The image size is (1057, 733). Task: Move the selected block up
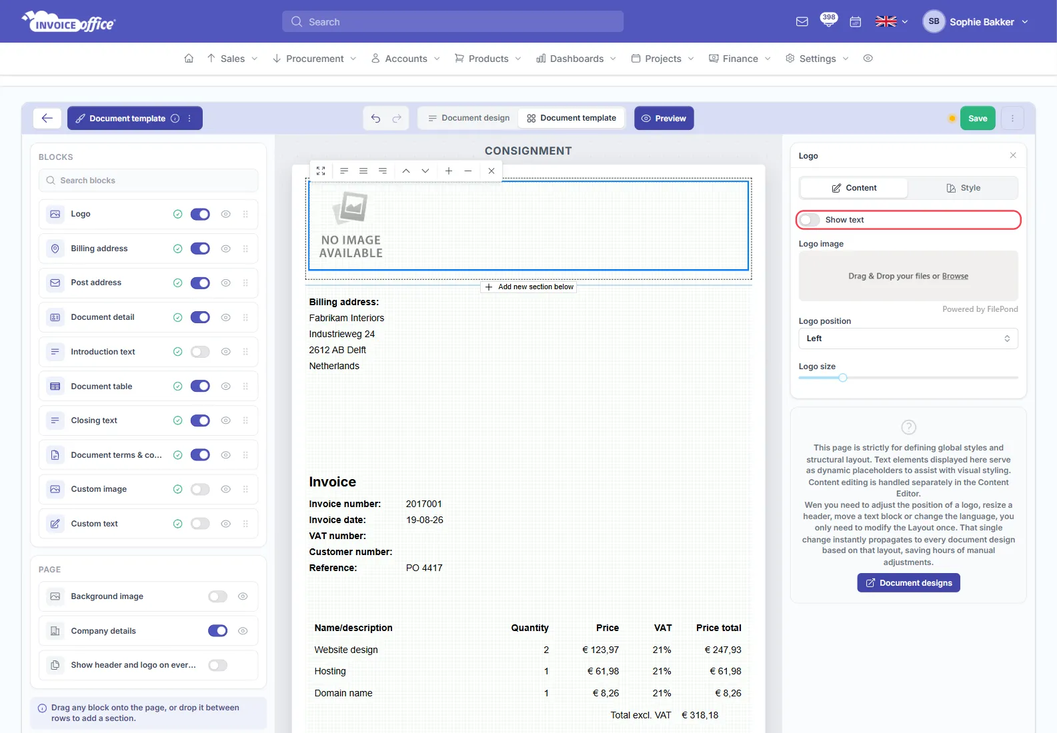[406, 171]
